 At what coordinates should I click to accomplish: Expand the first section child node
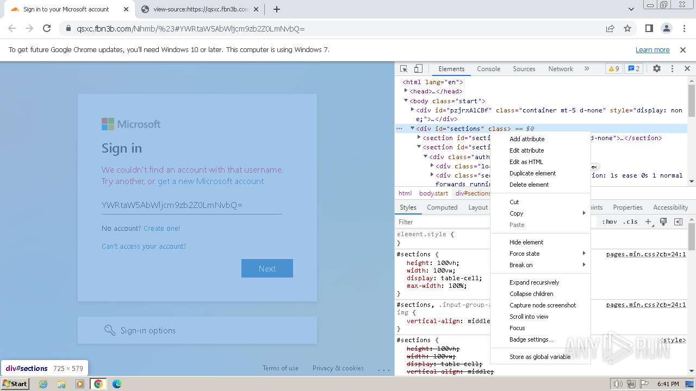pyautogui.click(x=419, y=138)
